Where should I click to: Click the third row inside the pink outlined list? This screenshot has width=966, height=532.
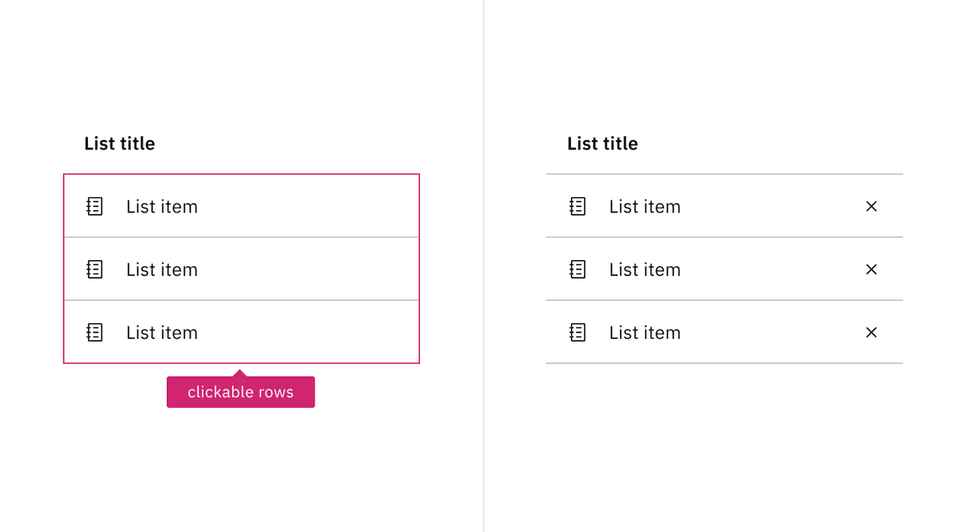pos(241,331)
